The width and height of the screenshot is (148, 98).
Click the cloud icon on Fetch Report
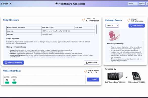131,26
